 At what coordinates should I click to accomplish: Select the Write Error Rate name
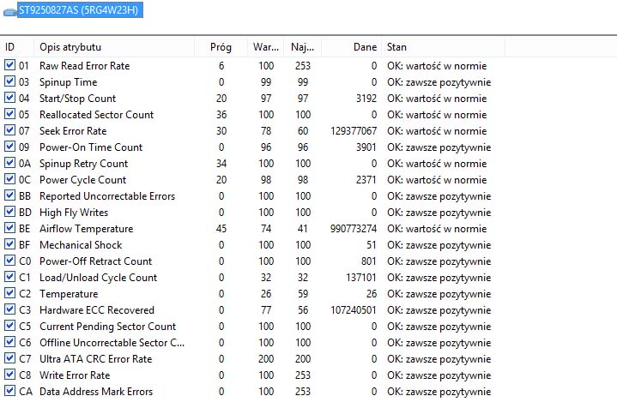point(75,375)
